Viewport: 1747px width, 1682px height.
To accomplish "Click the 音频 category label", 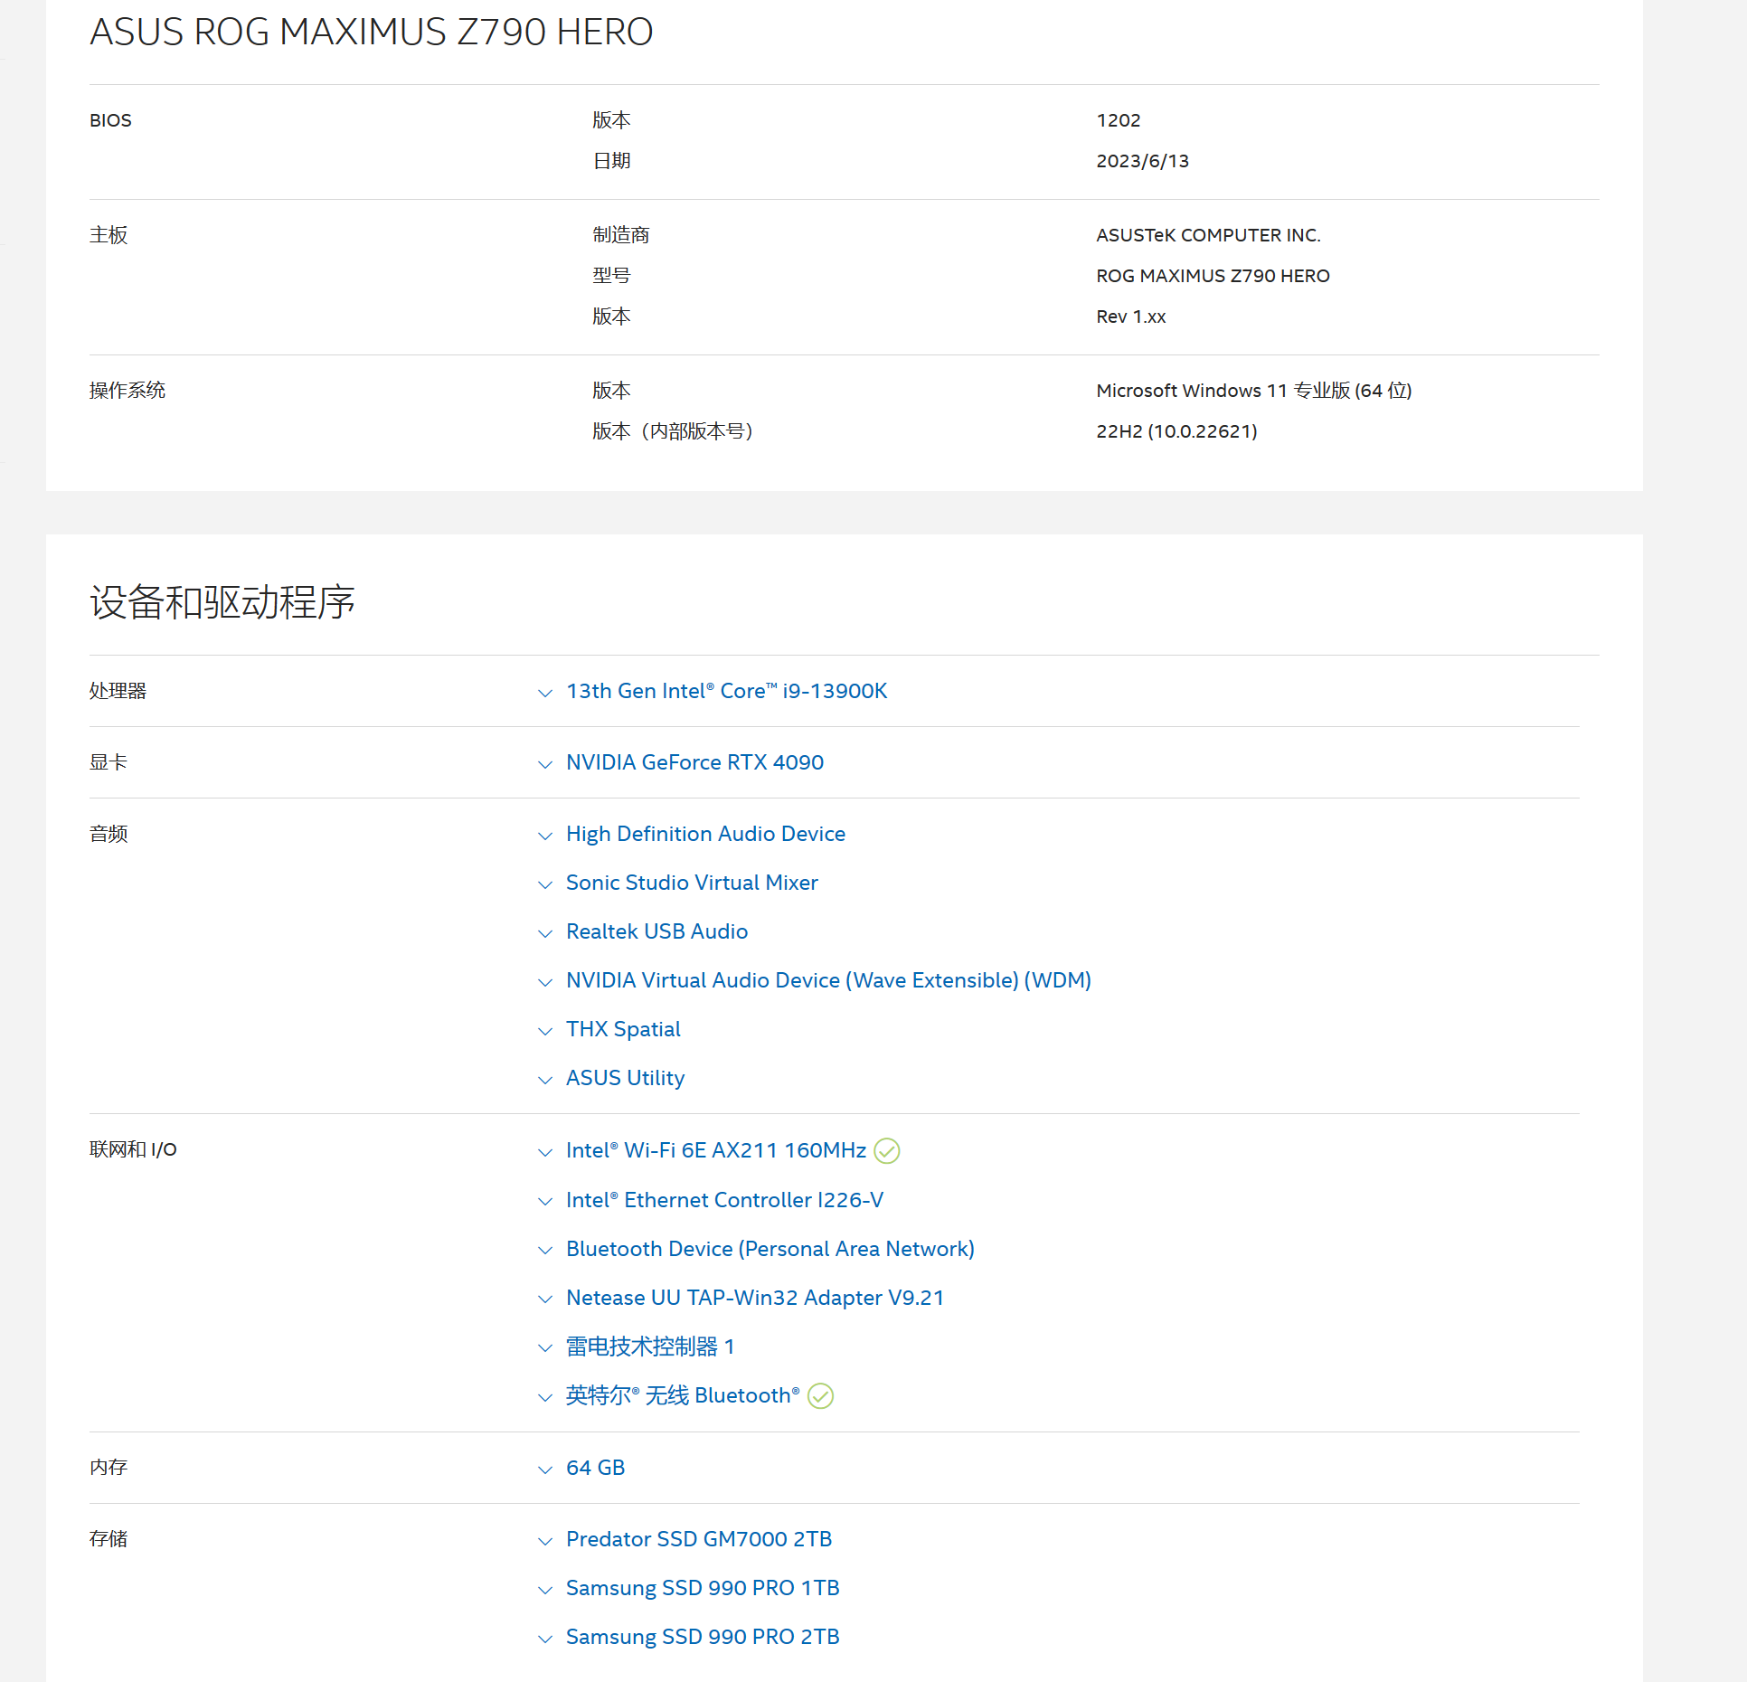I will [x=109, y=834].
